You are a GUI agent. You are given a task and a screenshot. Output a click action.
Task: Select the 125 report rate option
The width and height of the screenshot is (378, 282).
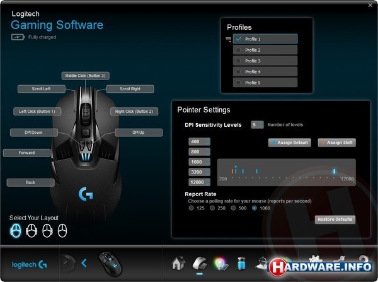[x=191, y=208]
